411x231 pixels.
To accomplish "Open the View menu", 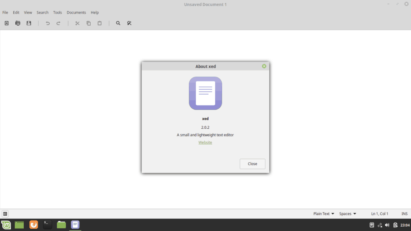I will [28, 12].
